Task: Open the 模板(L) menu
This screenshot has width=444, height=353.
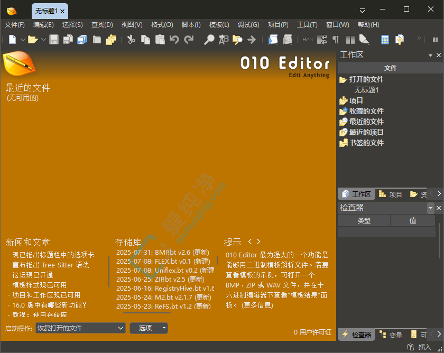Action: [219, 25]
